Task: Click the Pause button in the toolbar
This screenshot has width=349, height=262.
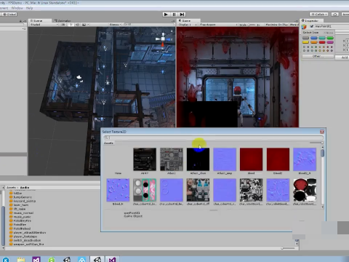Action: (x=174, y=15)
